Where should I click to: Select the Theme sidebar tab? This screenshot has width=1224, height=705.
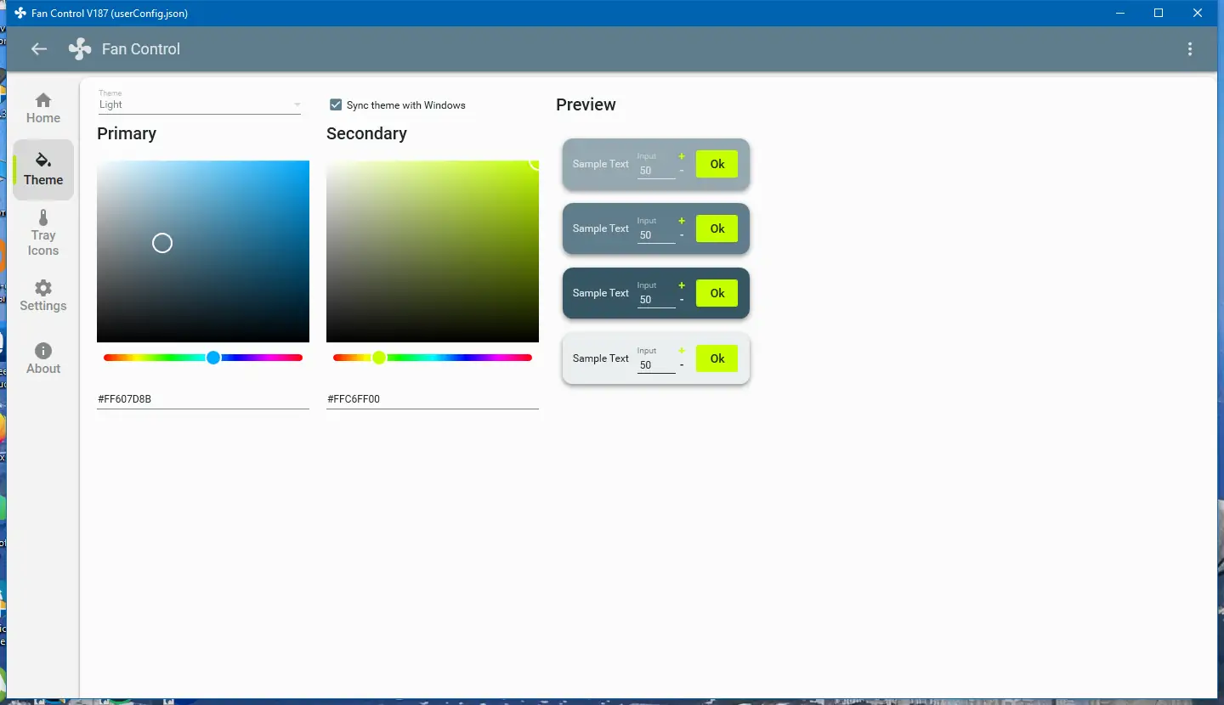coord(43,170)
